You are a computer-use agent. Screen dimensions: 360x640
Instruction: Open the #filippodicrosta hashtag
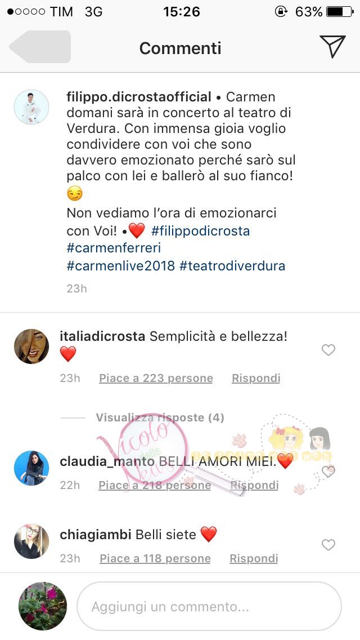pyautogui.click(x=200, y=231)
